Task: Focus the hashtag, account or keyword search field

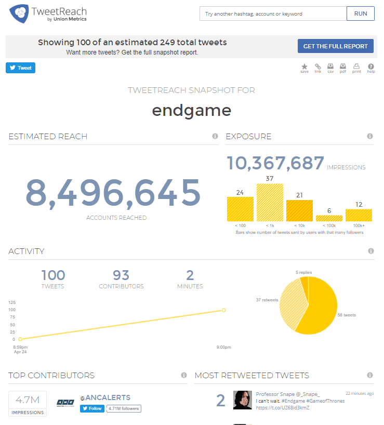Action: [273, 14]
